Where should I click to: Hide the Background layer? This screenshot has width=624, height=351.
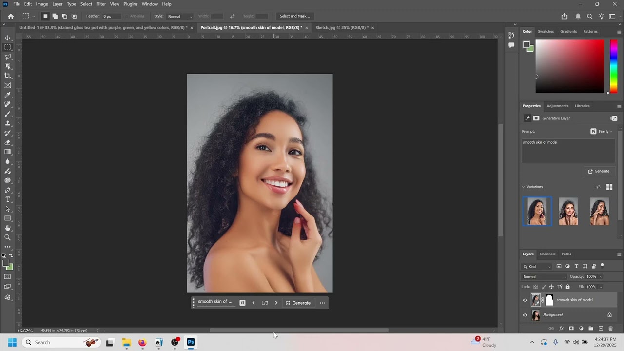pyautogui.click(x=525, y=315)
